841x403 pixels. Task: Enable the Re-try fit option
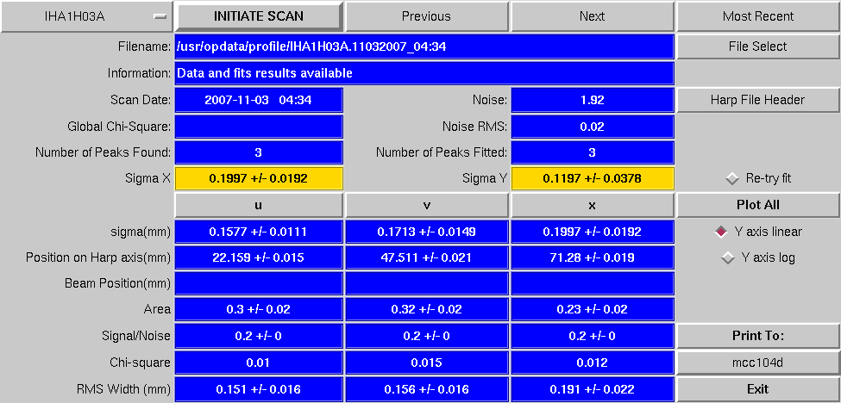point(758,179)
